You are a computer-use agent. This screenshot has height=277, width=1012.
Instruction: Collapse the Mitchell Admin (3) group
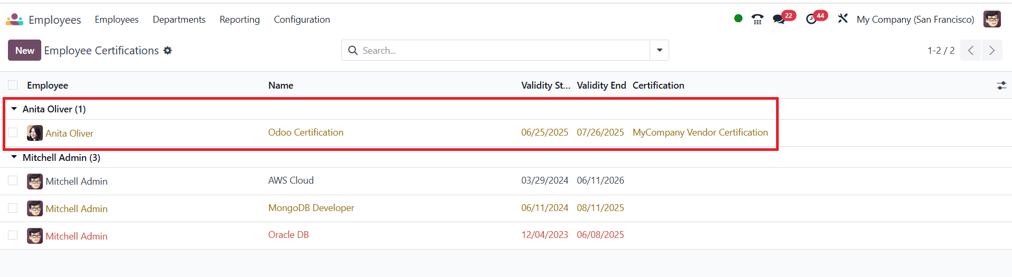point(14,157)
